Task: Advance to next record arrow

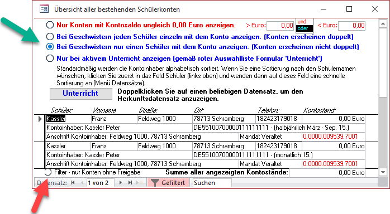Action: (121, 183)
